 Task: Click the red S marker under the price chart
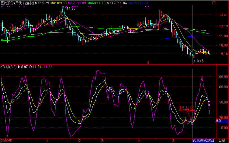tap(148, 63)
